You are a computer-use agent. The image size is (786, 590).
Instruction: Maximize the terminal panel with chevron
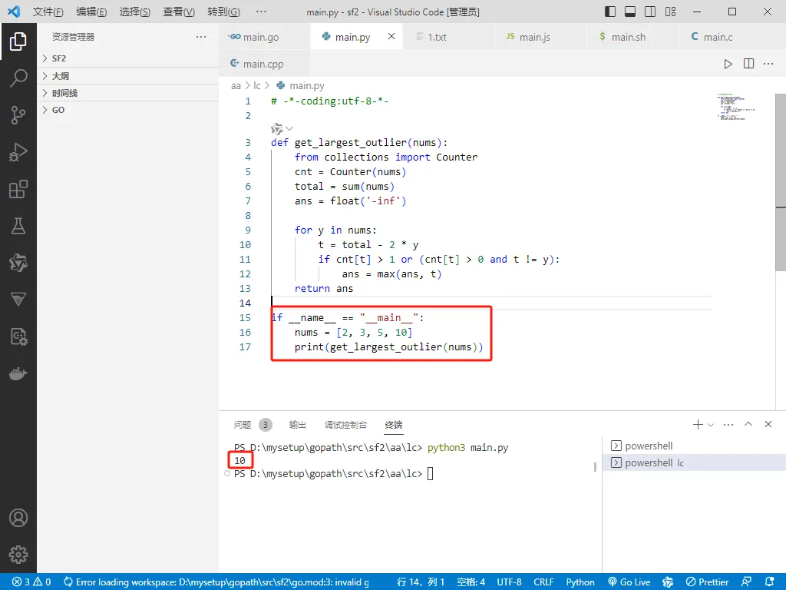tap(748, 424)
